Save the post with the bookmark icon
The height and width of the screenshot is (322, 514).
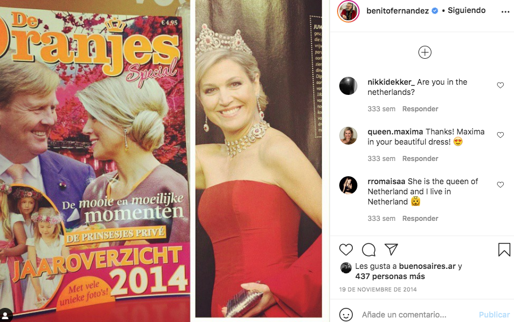point(504,250)
